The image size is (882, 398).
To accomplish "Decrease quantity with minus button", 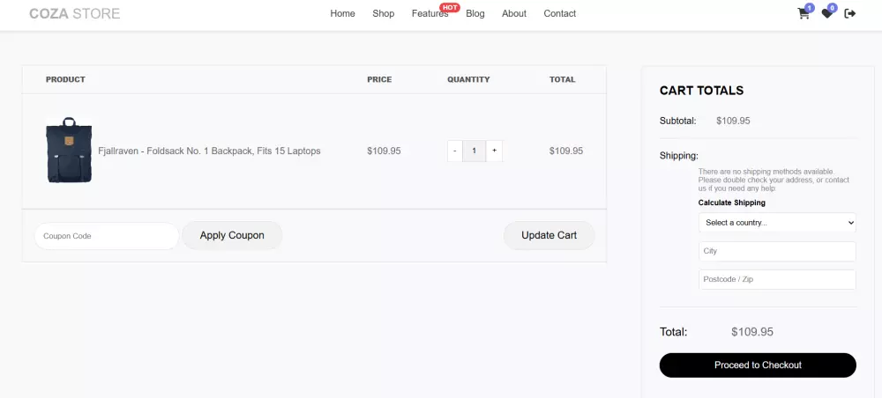I will click(x=455, y=151).
